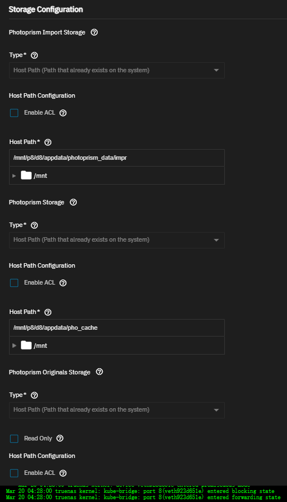The image size is (287, 502).
Task: Click host path field containing pho_cache
Action: (117, 328)
